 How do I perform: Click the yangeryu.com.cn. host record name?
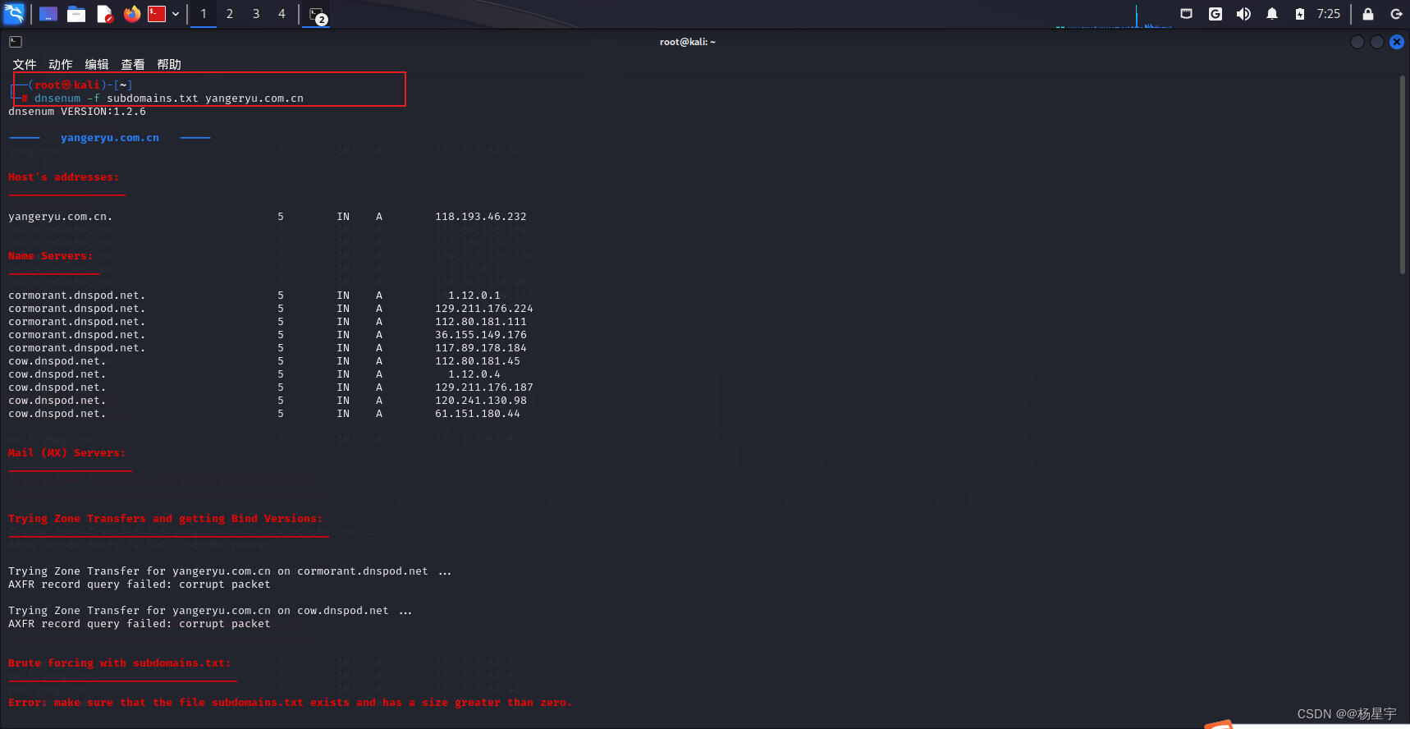tap(61, 217)
